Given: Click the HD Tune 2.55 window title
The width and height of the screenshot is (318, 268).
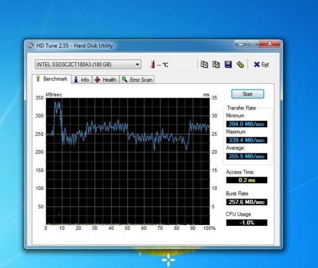Looking at the screenshot, I should click(x=75, y=46).
